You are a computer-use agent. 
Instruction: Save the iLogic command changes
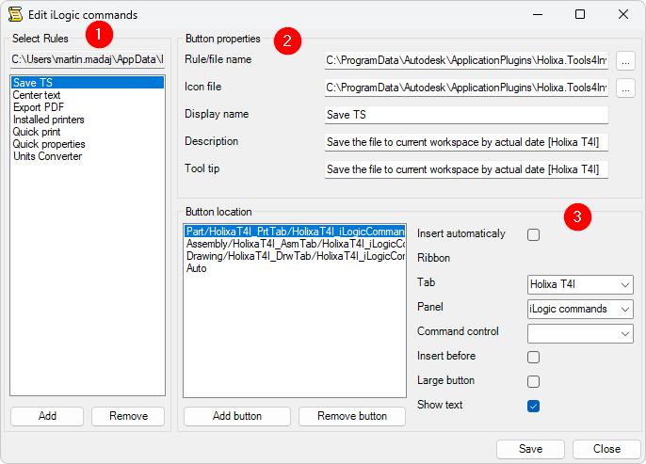(x=530, y=449)
